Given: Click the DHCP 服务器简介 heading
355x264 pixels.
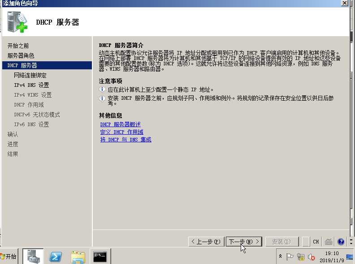Looking at the screenshot, I should pos(121,45).
